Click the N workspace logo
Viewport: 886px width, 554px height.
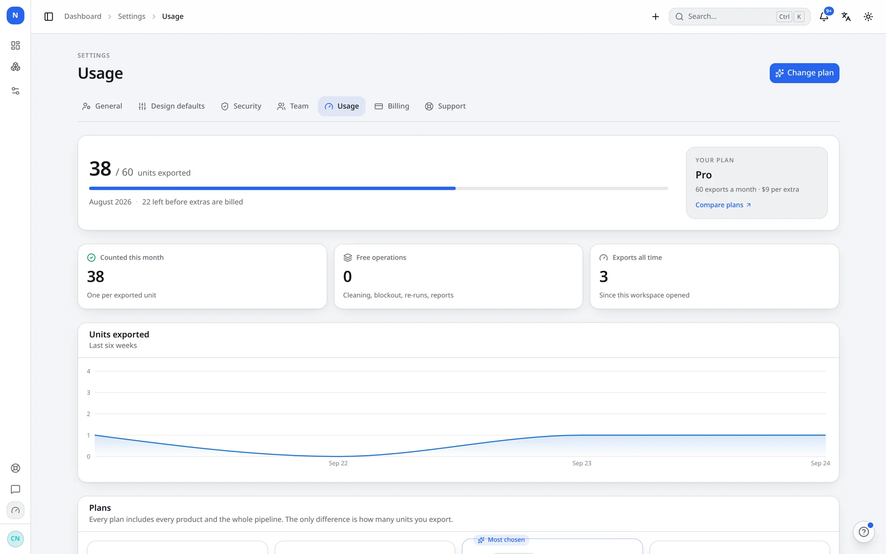(x=15, y=15)
